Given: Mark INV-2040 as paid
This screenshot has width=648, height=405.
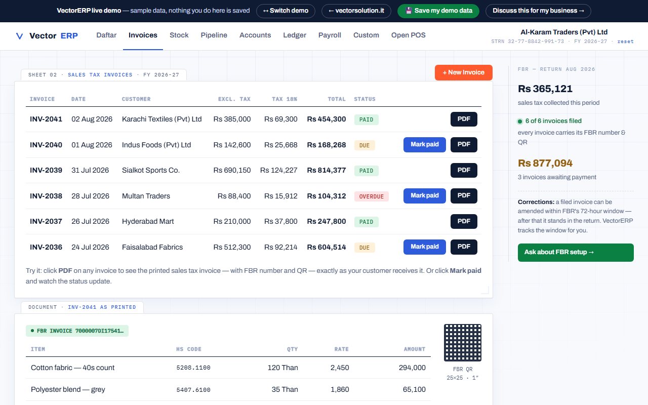Looking at the screenshot, I should click(x=425, y=145).
